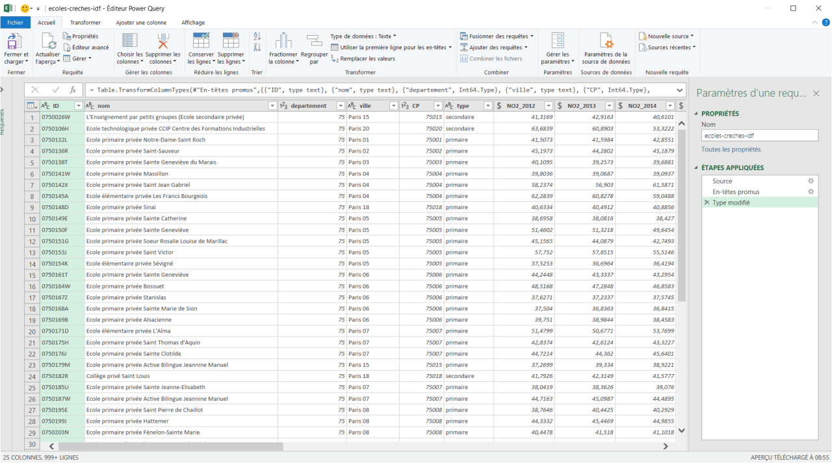Click the Actualiser l'aperçu icon
Image resolution: width=832 pixels, height=463 pixels.
tap(48, 41)
